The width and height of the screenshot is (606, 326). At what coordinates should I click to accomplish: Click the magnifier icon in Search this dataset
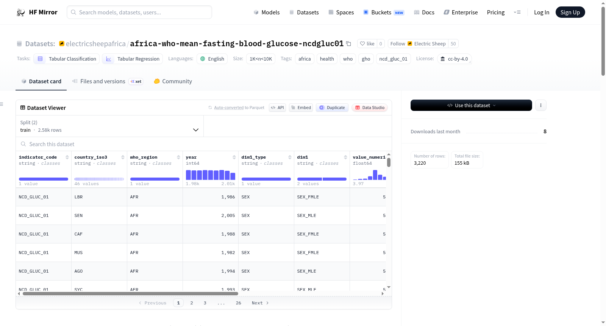point(23,144)
